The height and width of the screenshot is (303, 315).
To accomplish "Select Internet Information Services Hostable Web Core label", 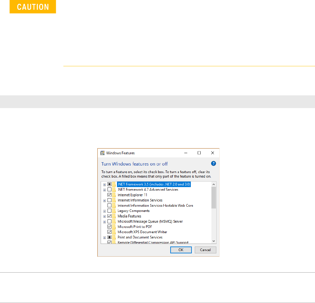I will (x=155, y=205).
